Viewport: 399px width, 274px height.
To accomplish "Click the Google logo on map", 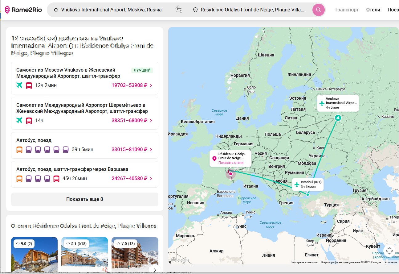I will pos(180,260).
